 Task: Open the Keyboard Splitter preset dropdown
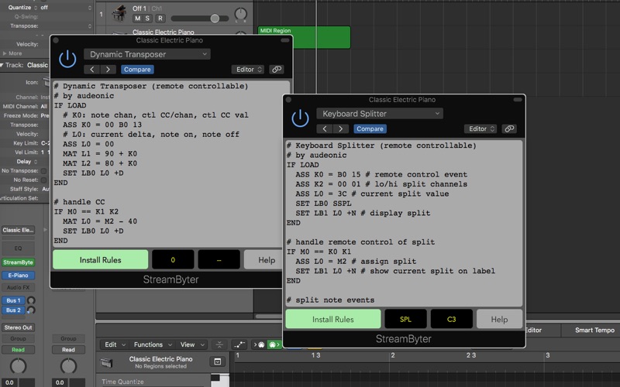[x=380, y=114]
